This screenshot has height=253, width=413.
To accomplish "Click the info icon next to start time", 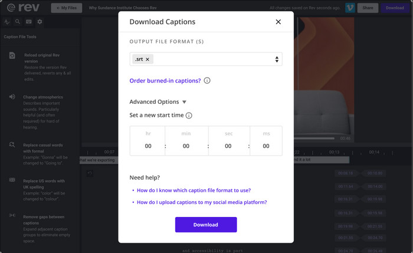I will click(189, 116).
